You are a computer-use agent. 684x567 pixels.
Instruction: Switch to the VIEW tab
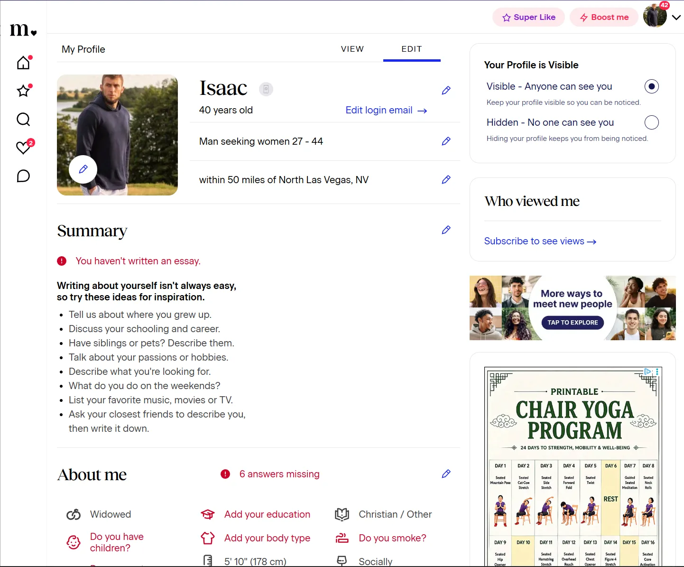352,49
